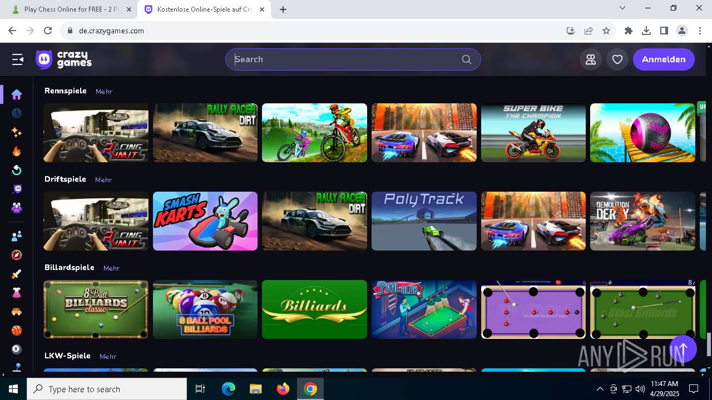This screenshot has height=400, width=712.
Task: Reload the page
Action: click(48, 31)
